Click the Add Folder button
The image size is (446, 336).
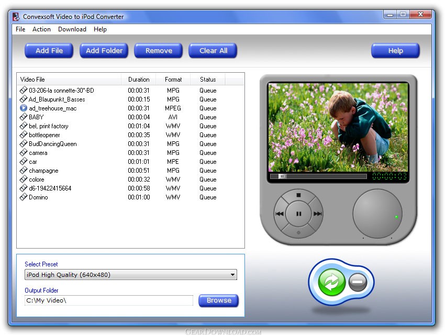pos(104,51)
